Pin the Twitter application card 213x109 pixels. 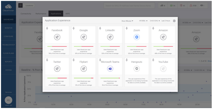tap(47, 60)
